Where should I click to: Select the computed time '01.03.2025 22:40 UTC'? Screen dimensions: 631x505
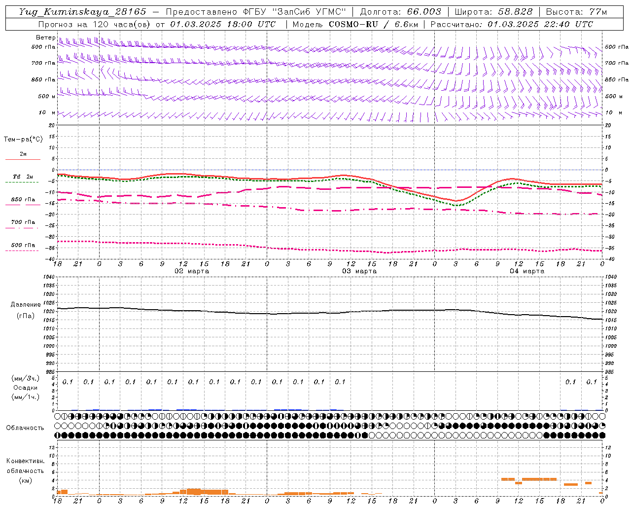[x=540, y=24]
